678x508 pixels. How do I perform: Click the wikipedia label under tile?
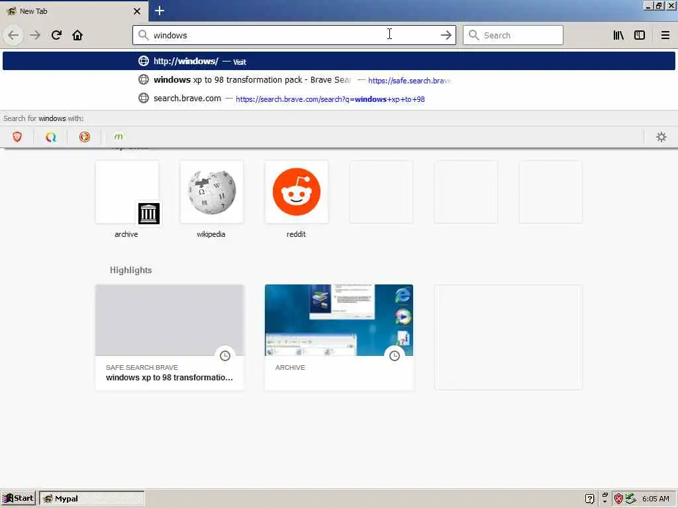pos(211,234)
